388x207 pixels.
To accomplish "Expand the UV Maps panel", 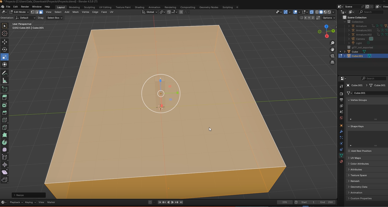I will [x=355, y=158].
